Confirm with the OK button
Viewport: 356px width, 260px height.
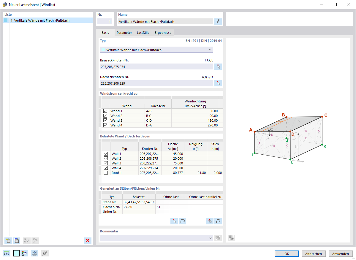[x=287, y=254]
